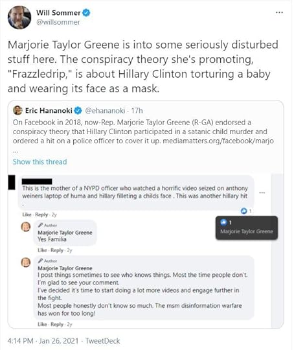This screenshot has height=350, width=294.
Task: Click Eric Hananoki's small profile avatar
Action: pyautogui.click(x=17, y=110)
